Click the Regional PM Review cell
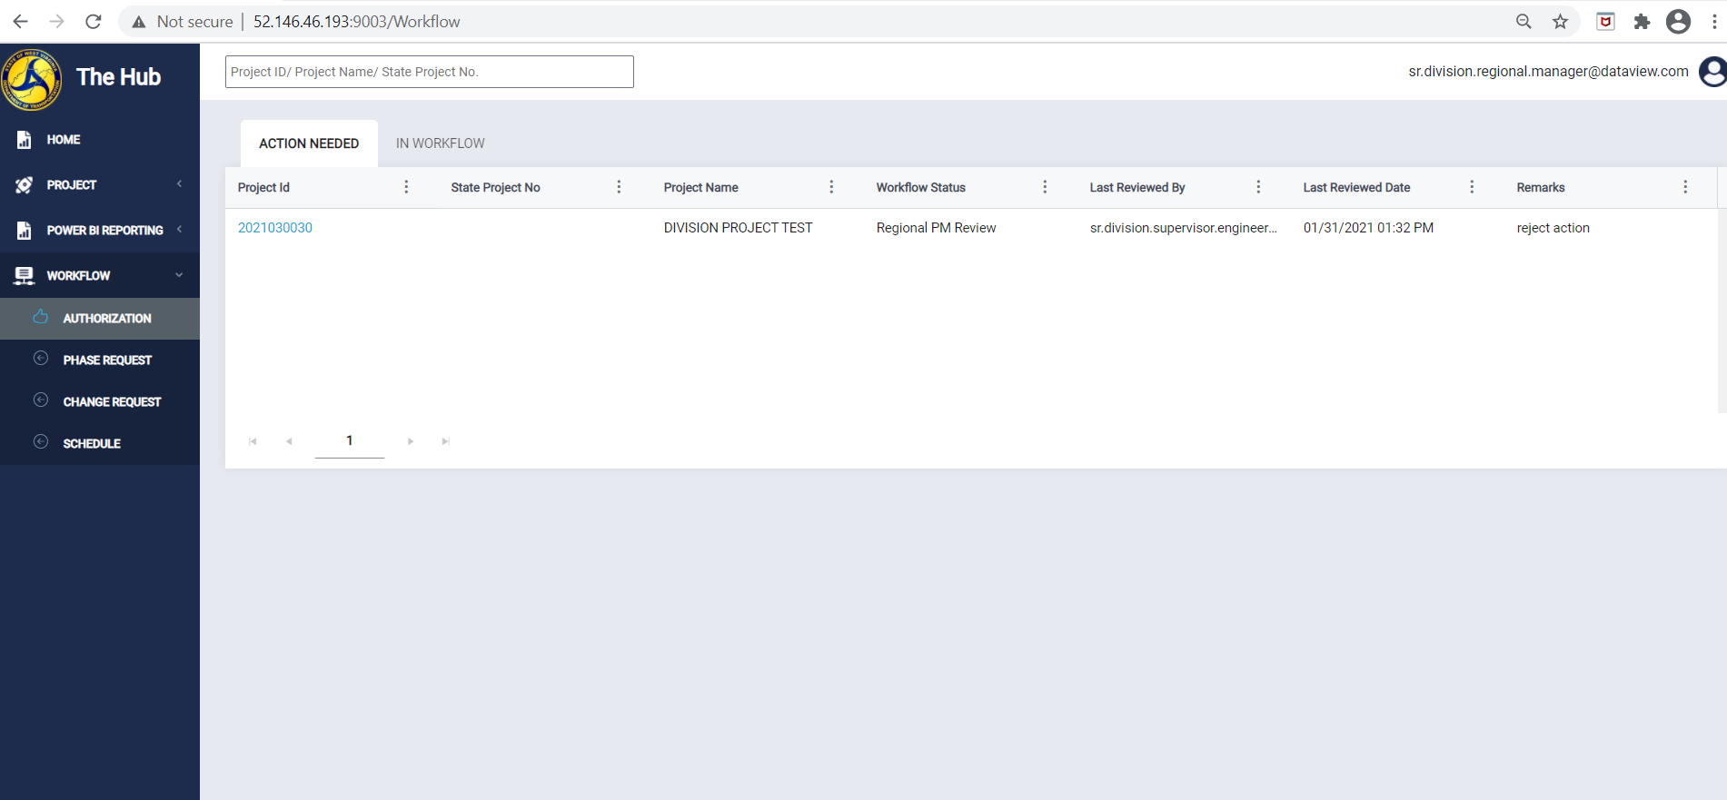Image resolution: width=1727 pixels, height=800 pixels. pos(937,228)
